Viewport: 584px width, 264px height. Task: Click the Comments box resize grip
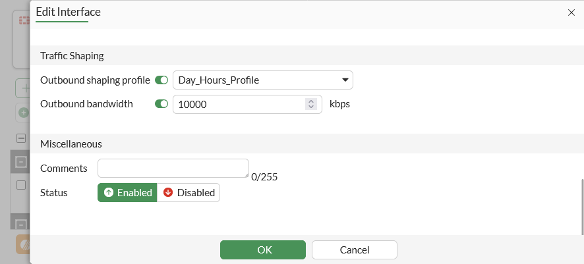tap(246, 175)
